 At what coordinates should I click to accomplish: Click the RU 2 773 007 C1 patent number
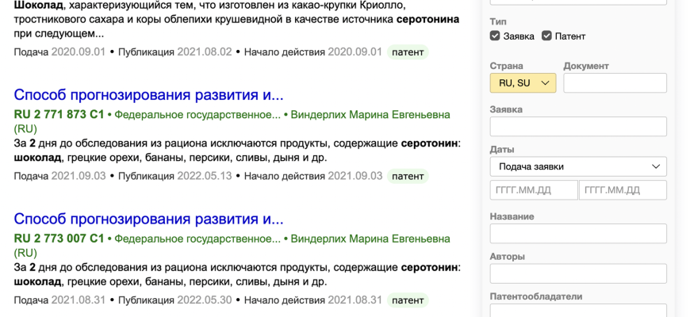pyautogui.click(x=59, y=239)
